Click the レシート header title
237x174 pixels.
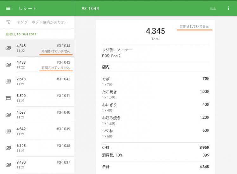28,9
